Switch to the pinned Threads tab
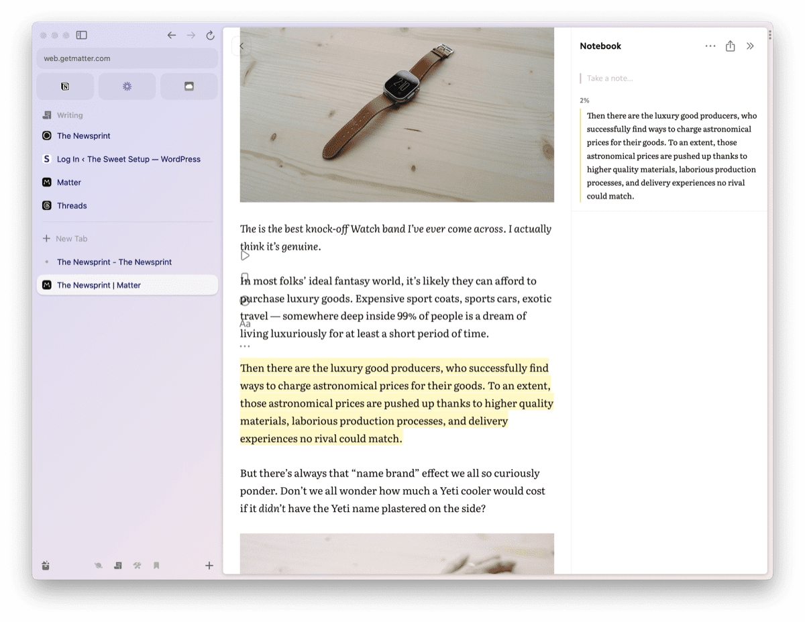The width and height of the screenshot is (805, 622). click(127, 206)
